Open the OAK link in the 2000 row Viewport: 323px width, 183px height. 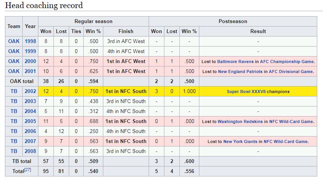(x=14, y=61)
